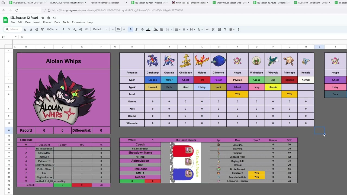Open the View menu
347x195 pixels.
click(x=28, y=22)
